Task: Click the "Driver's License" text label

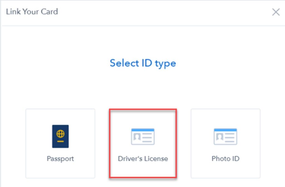Action: pos(143,159)
